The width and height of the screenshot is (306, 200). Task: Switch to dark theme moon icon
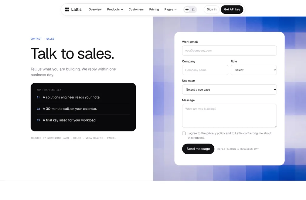point(193,9)
